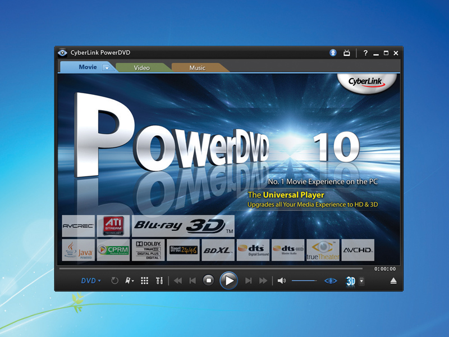Switch to the Video tab
Viewport: 449px width, 337px height.
pyautogui.click(x=142, y=68)
